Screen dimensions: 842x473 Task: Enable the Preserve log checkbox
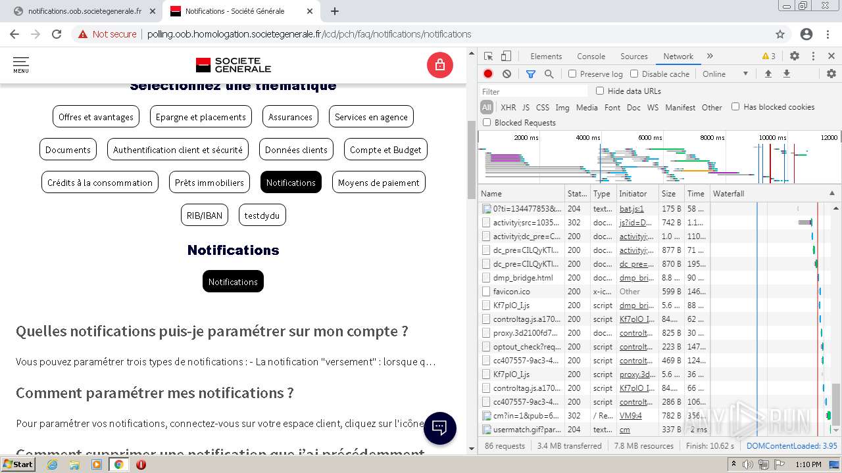[x=572, y=74]
